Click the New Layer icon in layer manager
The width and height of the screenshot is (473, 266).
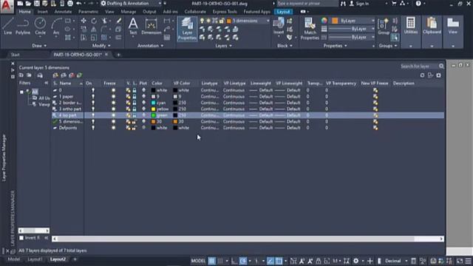[55, 75]
